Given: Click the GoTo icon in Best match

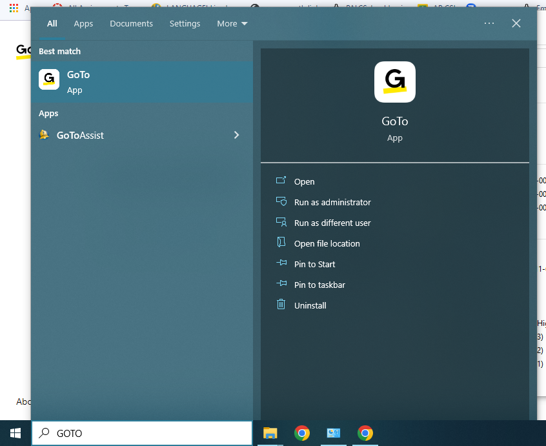Looking at the screenshot, I should click(x=49, y=79).
